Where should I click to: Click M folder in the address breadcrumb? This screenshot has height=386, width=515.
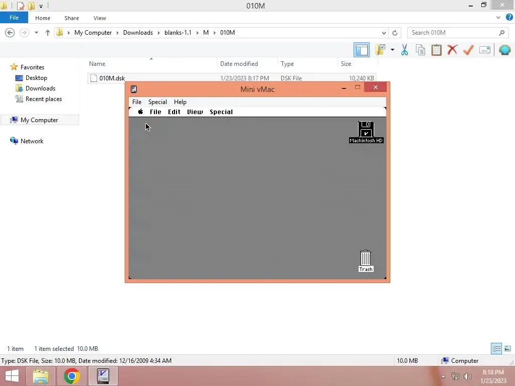coord(206,33)
